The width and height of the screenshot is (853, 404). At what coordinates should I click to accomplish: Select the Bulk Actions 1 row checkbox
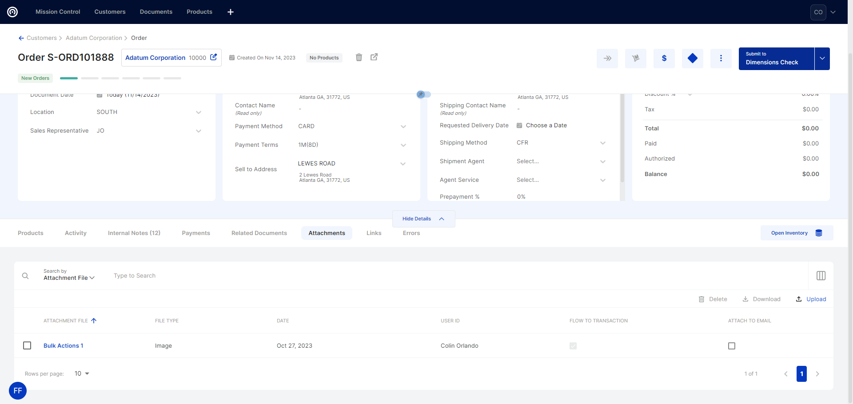tap(27, 345)
